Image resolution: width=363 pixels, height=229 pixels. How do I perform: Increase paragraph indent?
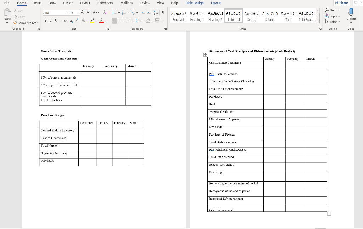[x=149, y=12]
